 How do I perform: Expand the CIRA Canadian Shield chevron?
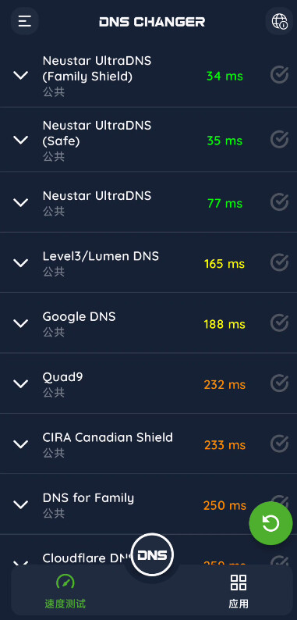click(x=21, y=444)
